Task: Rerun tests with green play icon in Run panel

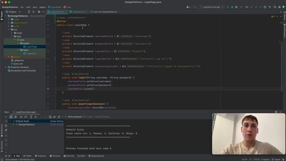Action: pyautogui.click(x=6, y=117)
